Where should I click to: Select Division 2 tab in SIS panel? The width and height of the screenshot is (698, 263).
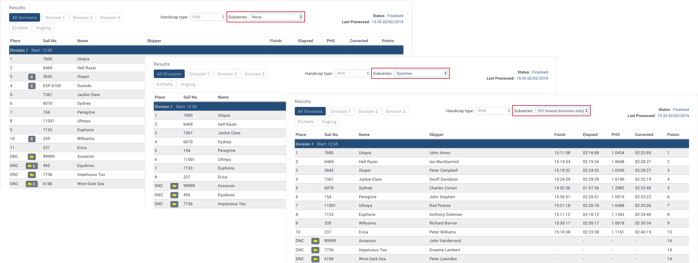pos(368,111)
